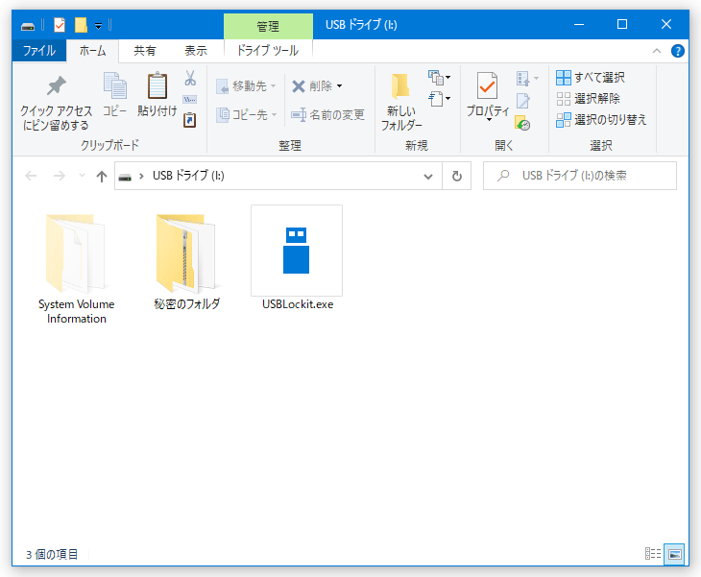Image resolution: width=701 pixels, height=577 pixels.
Task: Open the 移動先 move-to dropdown
Action: [x=246, y=85]
